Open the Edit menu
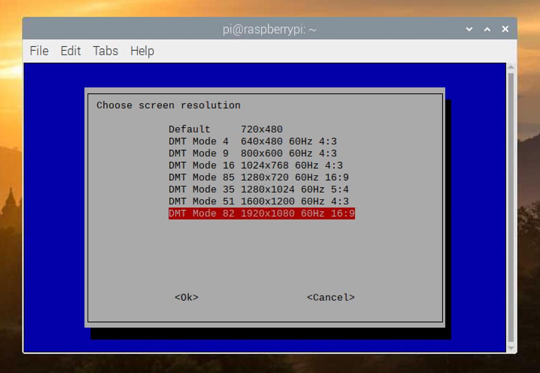Viewport: 540px width, 373px height. (70, 51)
